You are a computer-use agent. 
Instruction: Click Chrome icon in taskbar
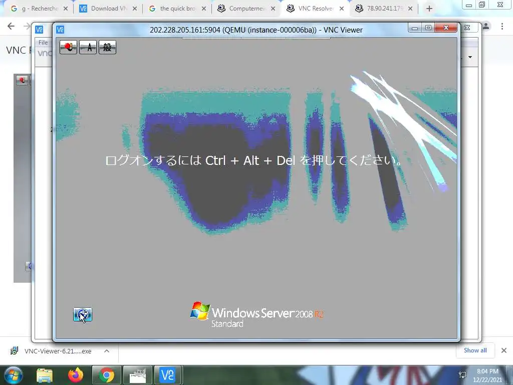[x=107, y=375]
